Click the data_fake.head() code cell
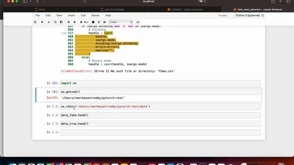 (x=160, y=115)
